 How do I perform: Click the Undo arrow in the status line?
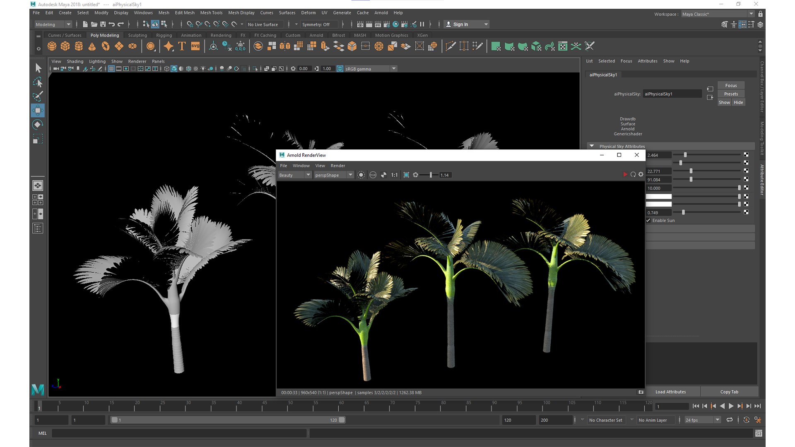tap(112, 24)
